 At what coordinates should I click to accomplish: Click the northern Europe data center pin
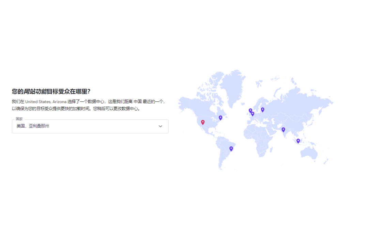263,109
